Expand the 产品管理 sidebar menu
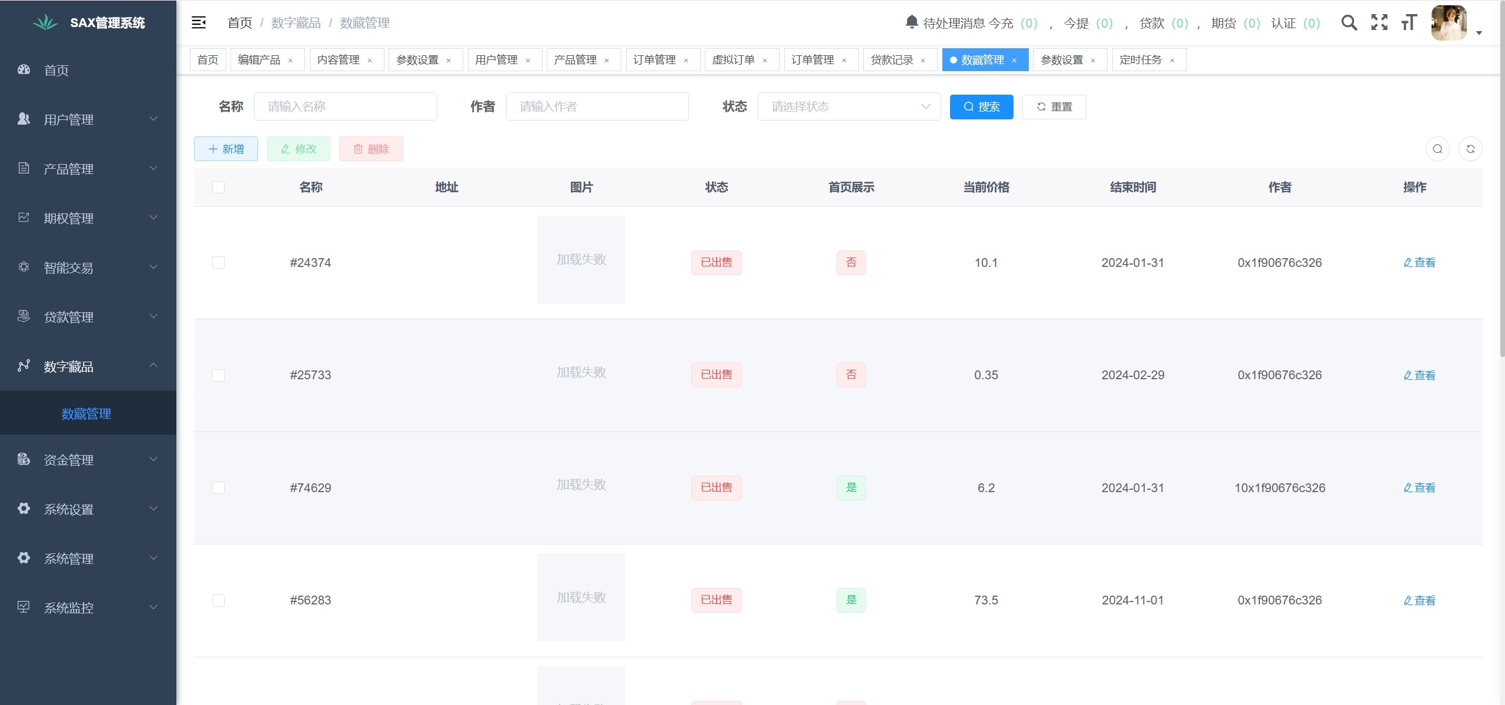 pyautogui.click(x=153, y=168)
